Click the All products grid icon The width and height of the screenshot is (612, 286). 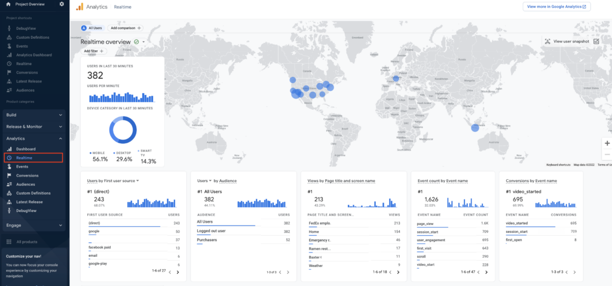point(9,242)
